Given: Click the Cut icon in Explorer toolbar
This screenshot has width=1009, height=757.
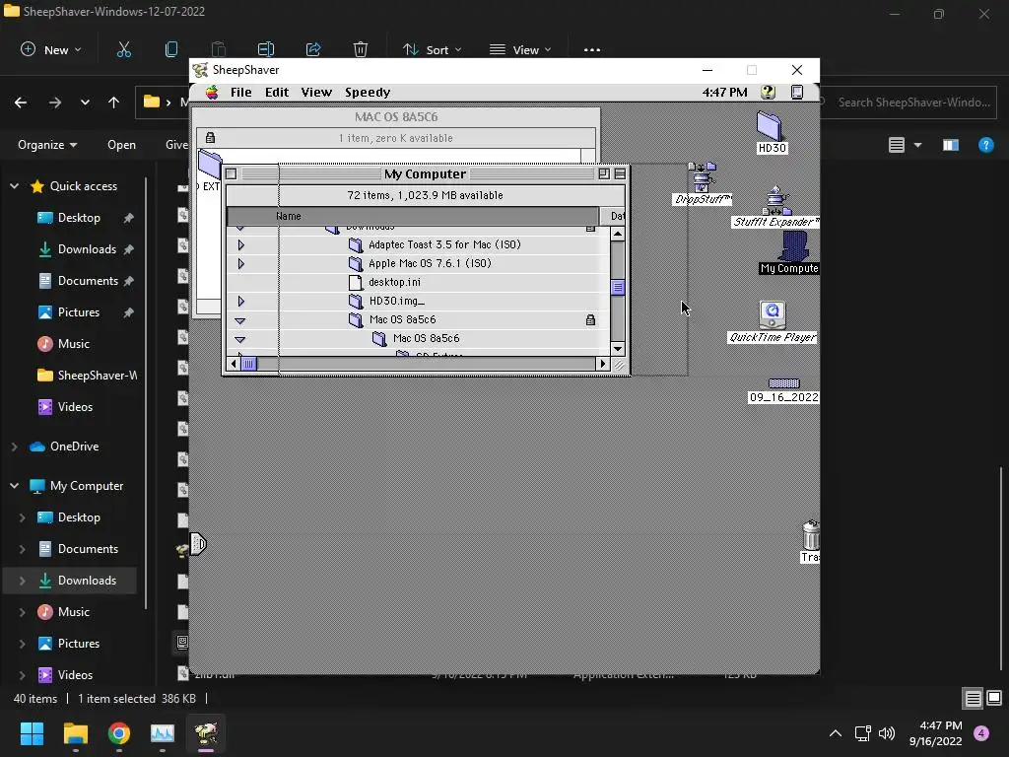Looking at the screenshot, I should [x=123, y=49].
